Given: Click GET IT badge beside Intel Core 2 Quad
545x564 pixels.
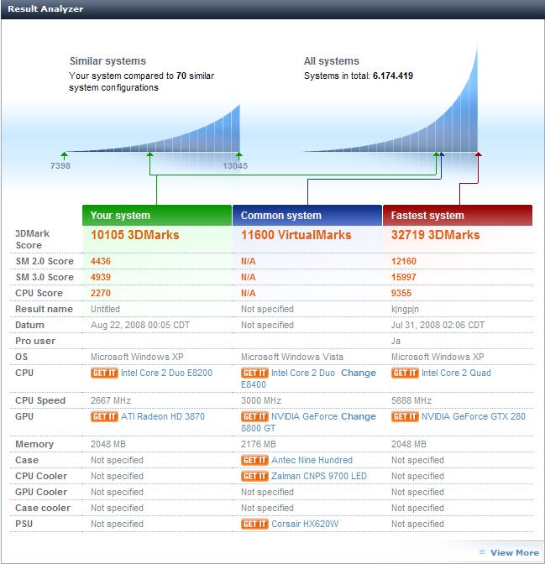Looking at the screenshot, I should point(405,373).
